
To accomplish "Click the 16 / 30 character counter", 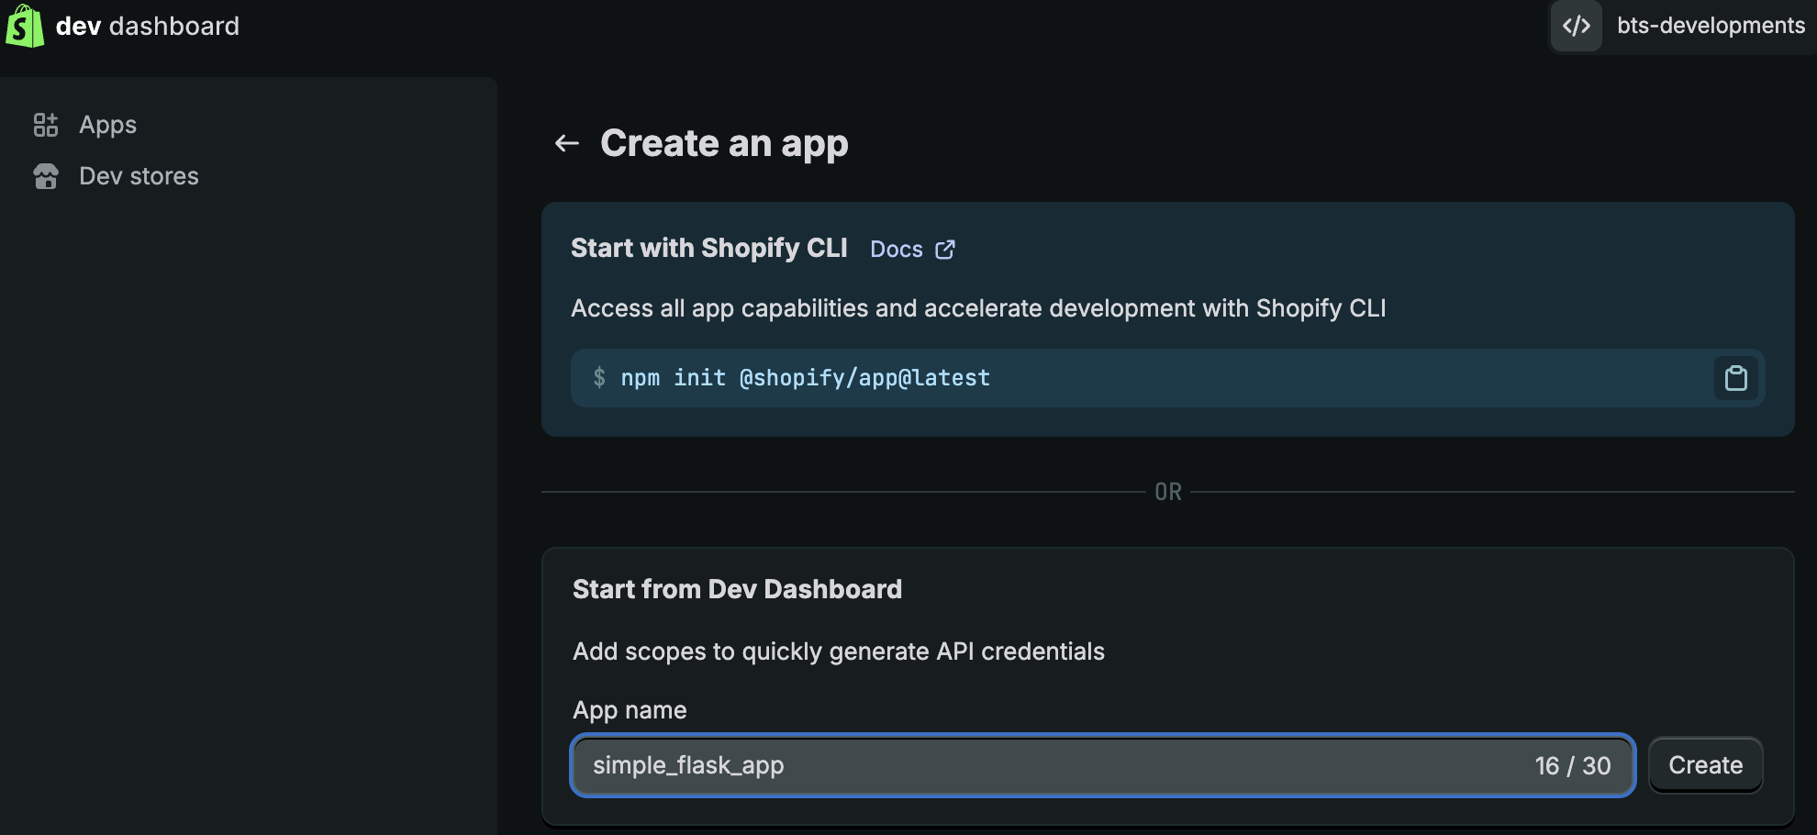I will coord(1573,765).
